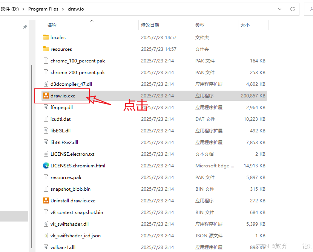
Task: Click the navigation pane scrollbar
Action: tap(32, 156)
